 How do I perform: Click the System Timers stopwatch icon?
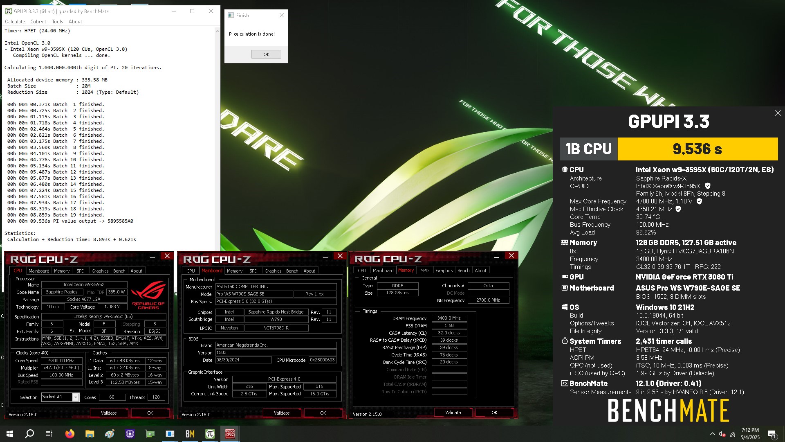[565, 341]
